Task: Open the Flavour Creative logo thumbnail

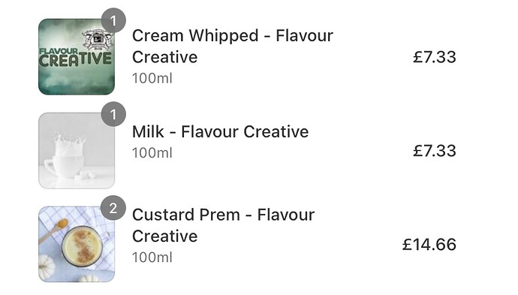Action: 77,57
